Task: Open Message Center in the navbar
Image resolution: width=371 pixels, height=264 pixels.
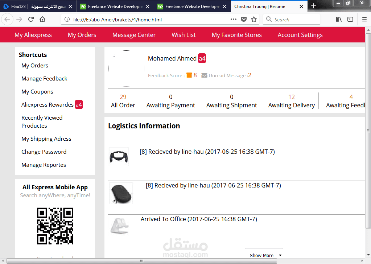Action: 134,35
